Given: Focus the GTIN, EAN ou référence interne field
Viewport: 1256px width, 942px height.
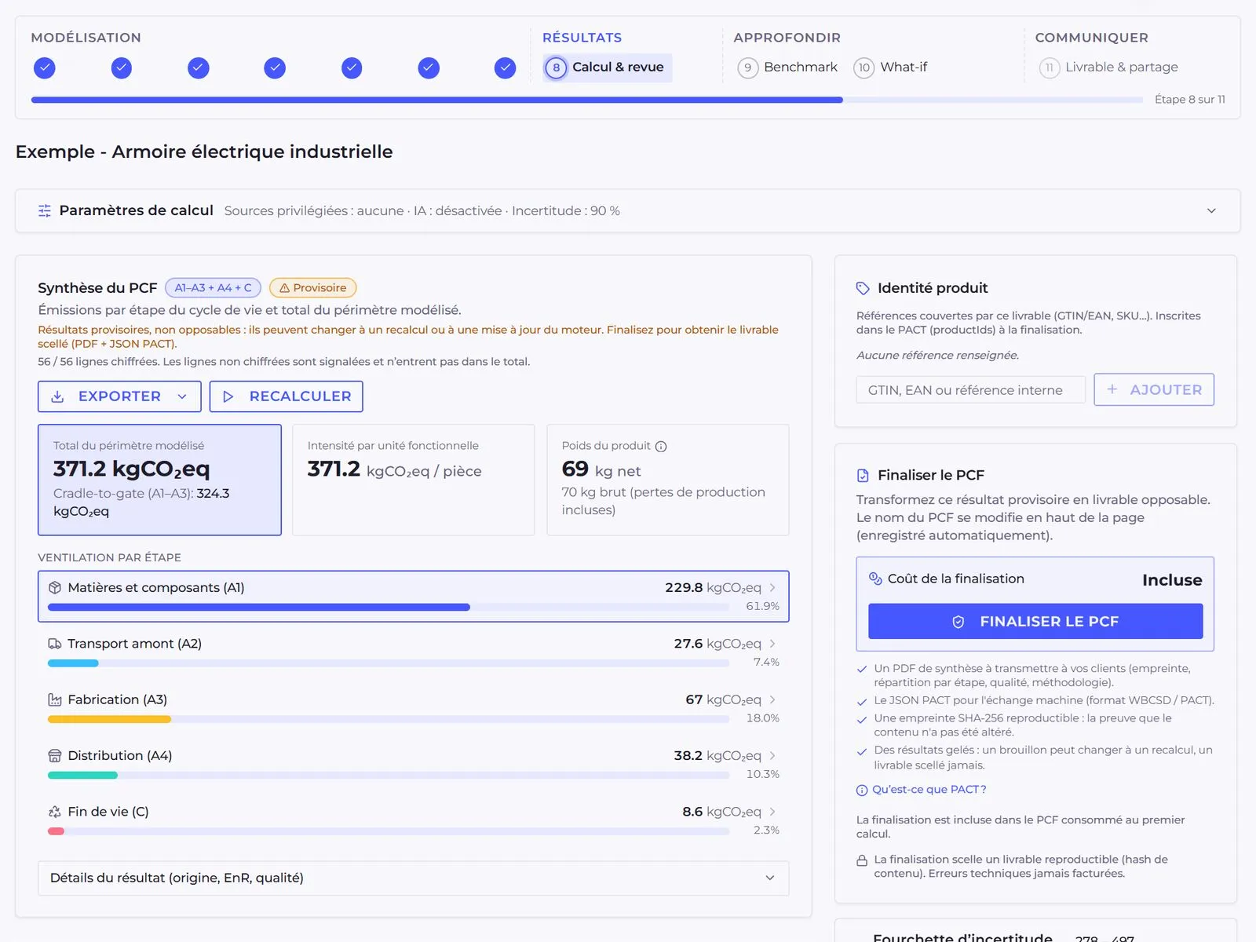Looking at the screenshot, I should coord(971,390).
